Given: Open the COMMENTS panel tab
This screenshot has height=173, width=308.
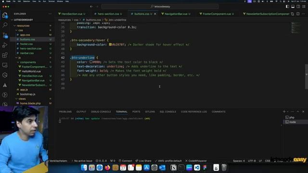Looking at the screenshot, I should [x=218, y=111].
